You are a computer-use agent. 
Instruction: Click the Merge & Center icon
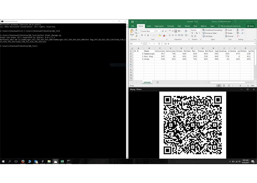186,35
